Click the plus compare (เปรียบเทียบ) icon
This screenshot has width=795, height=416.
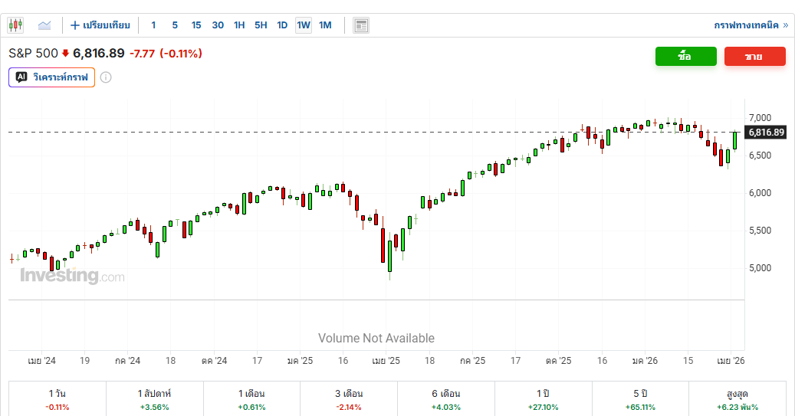click(75, 25)
